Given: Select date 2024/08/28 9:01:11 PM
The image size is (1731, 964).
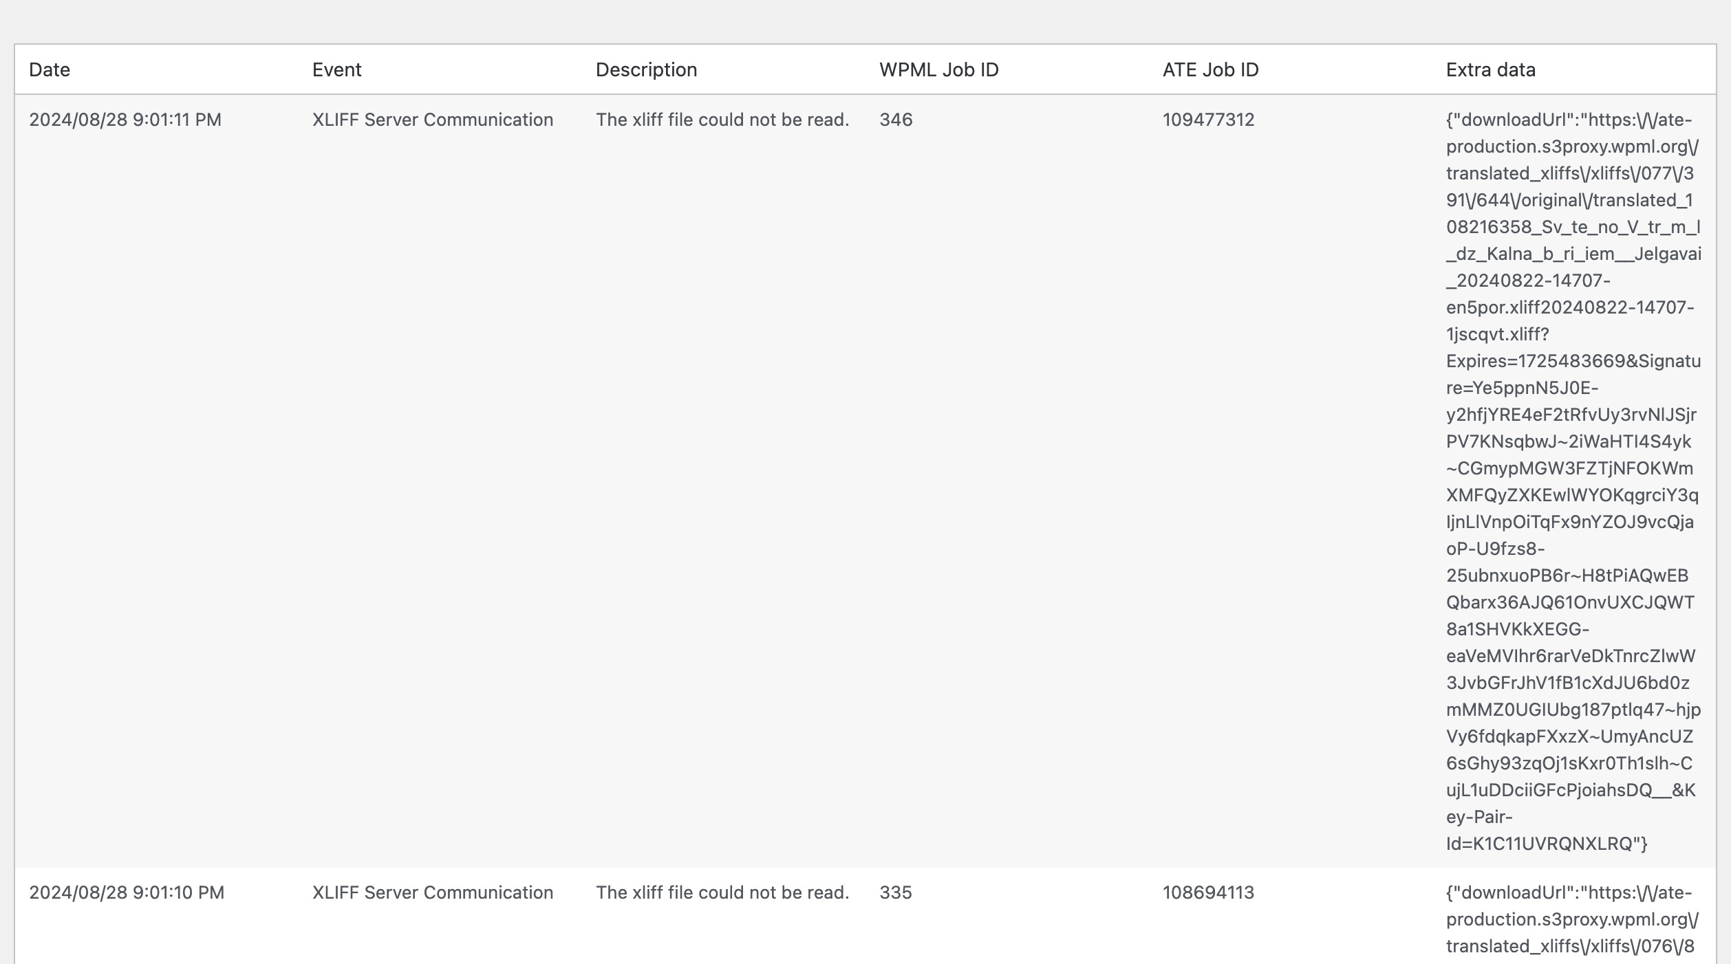Looking at the screenshot, I should (x=125, y=120).
